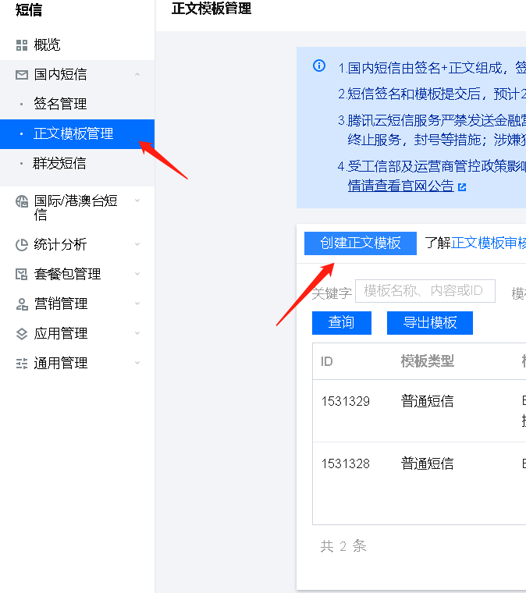
Task: Open the 国内短信 menu label
Action: (x=60, y=74)
